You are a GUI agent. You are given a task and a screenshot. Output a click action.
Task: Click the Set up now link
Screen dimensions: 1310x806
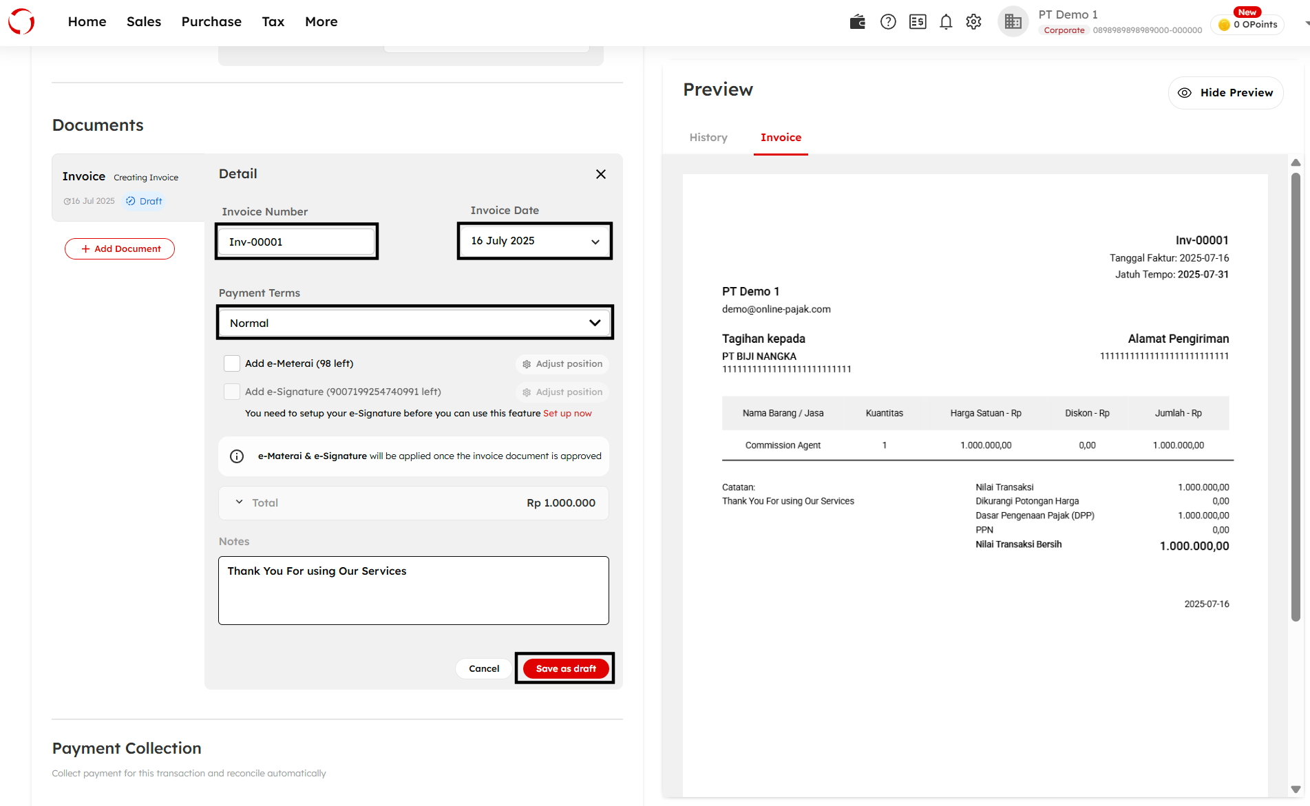coord(567,414)
